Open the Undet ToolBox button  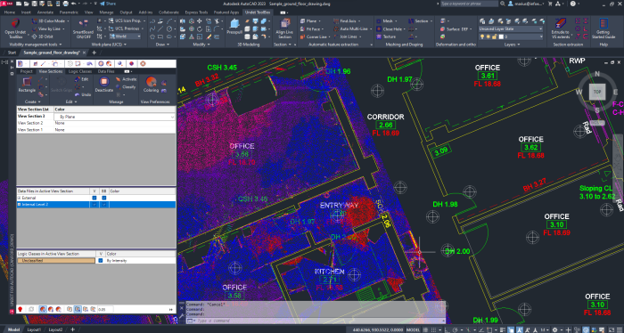(15, 28)
